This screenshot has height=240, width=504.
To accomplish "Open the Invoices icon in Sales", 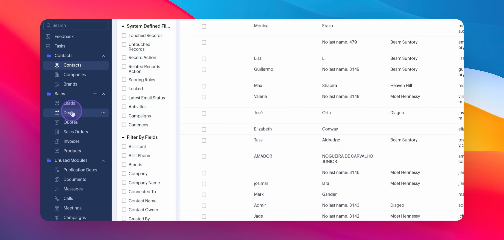I will (x=57, y=141).
